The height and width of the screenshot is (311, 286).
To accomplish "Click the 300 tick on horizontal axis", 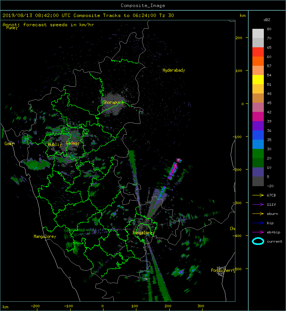I will (201, 306).
